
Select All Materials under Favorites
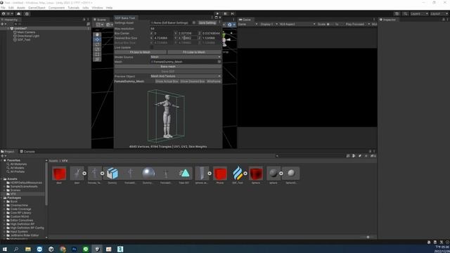(18, 164)
